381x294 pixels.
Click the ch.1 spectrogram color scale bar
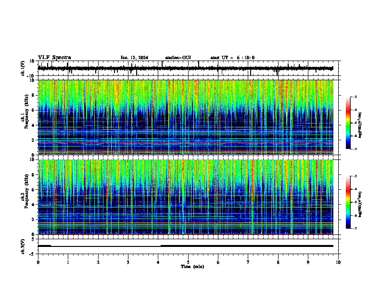tap(348, 123)
